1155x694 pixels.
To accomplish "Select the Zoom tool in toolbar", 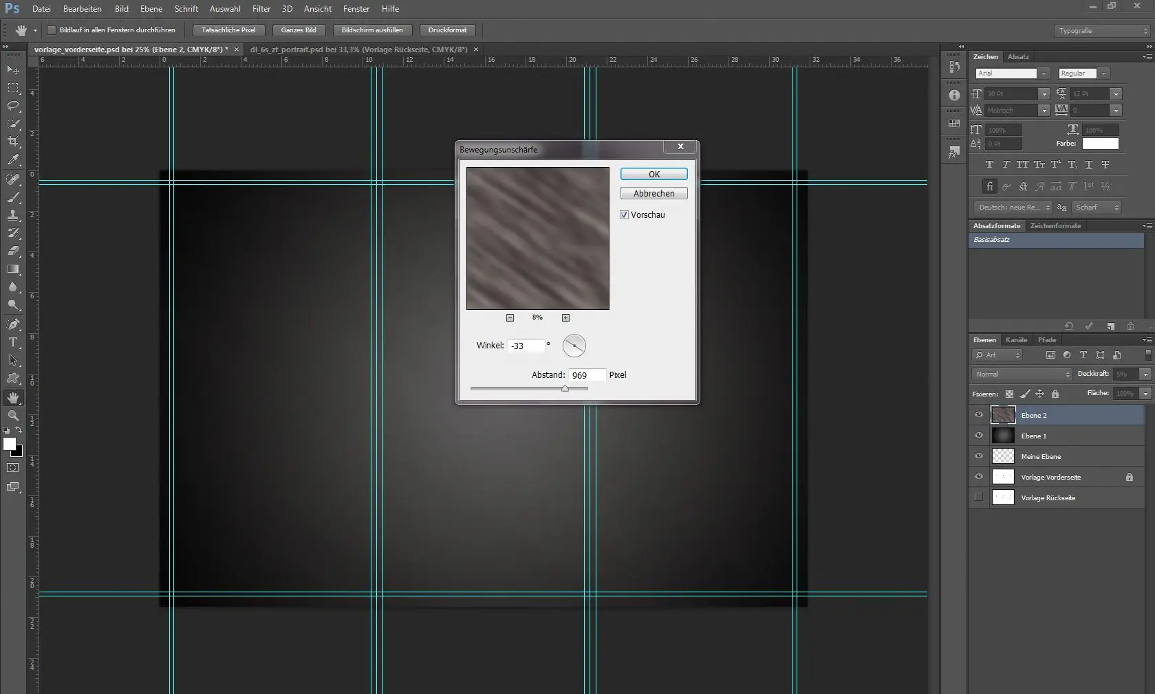I will (x=13, y=416).
